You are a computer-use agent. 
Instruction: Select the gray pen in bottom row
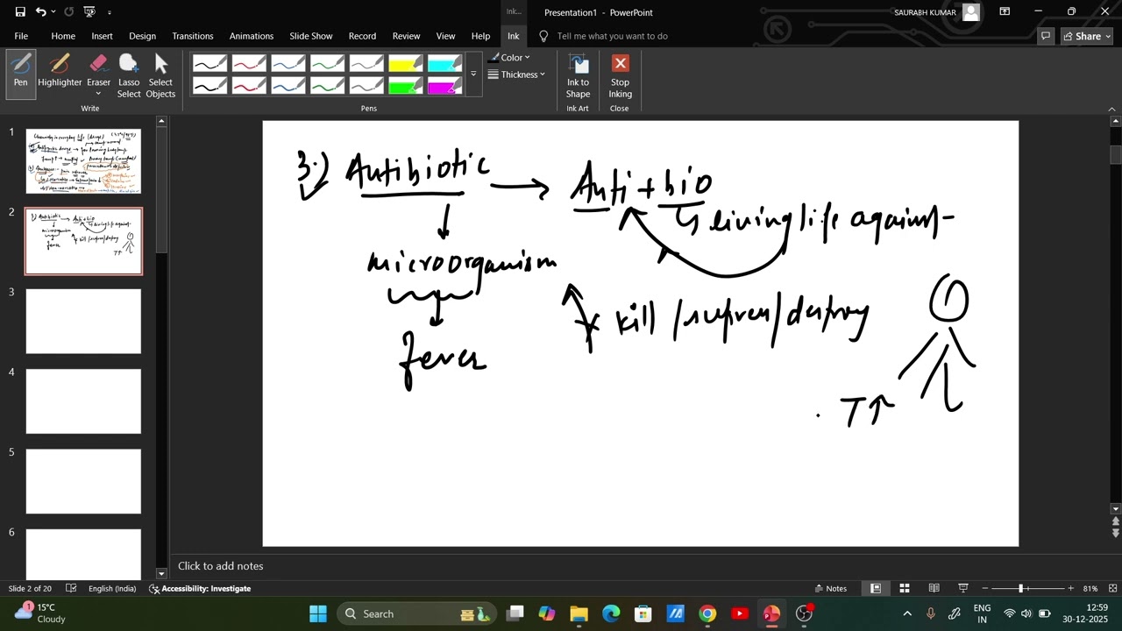click(366, 85)
